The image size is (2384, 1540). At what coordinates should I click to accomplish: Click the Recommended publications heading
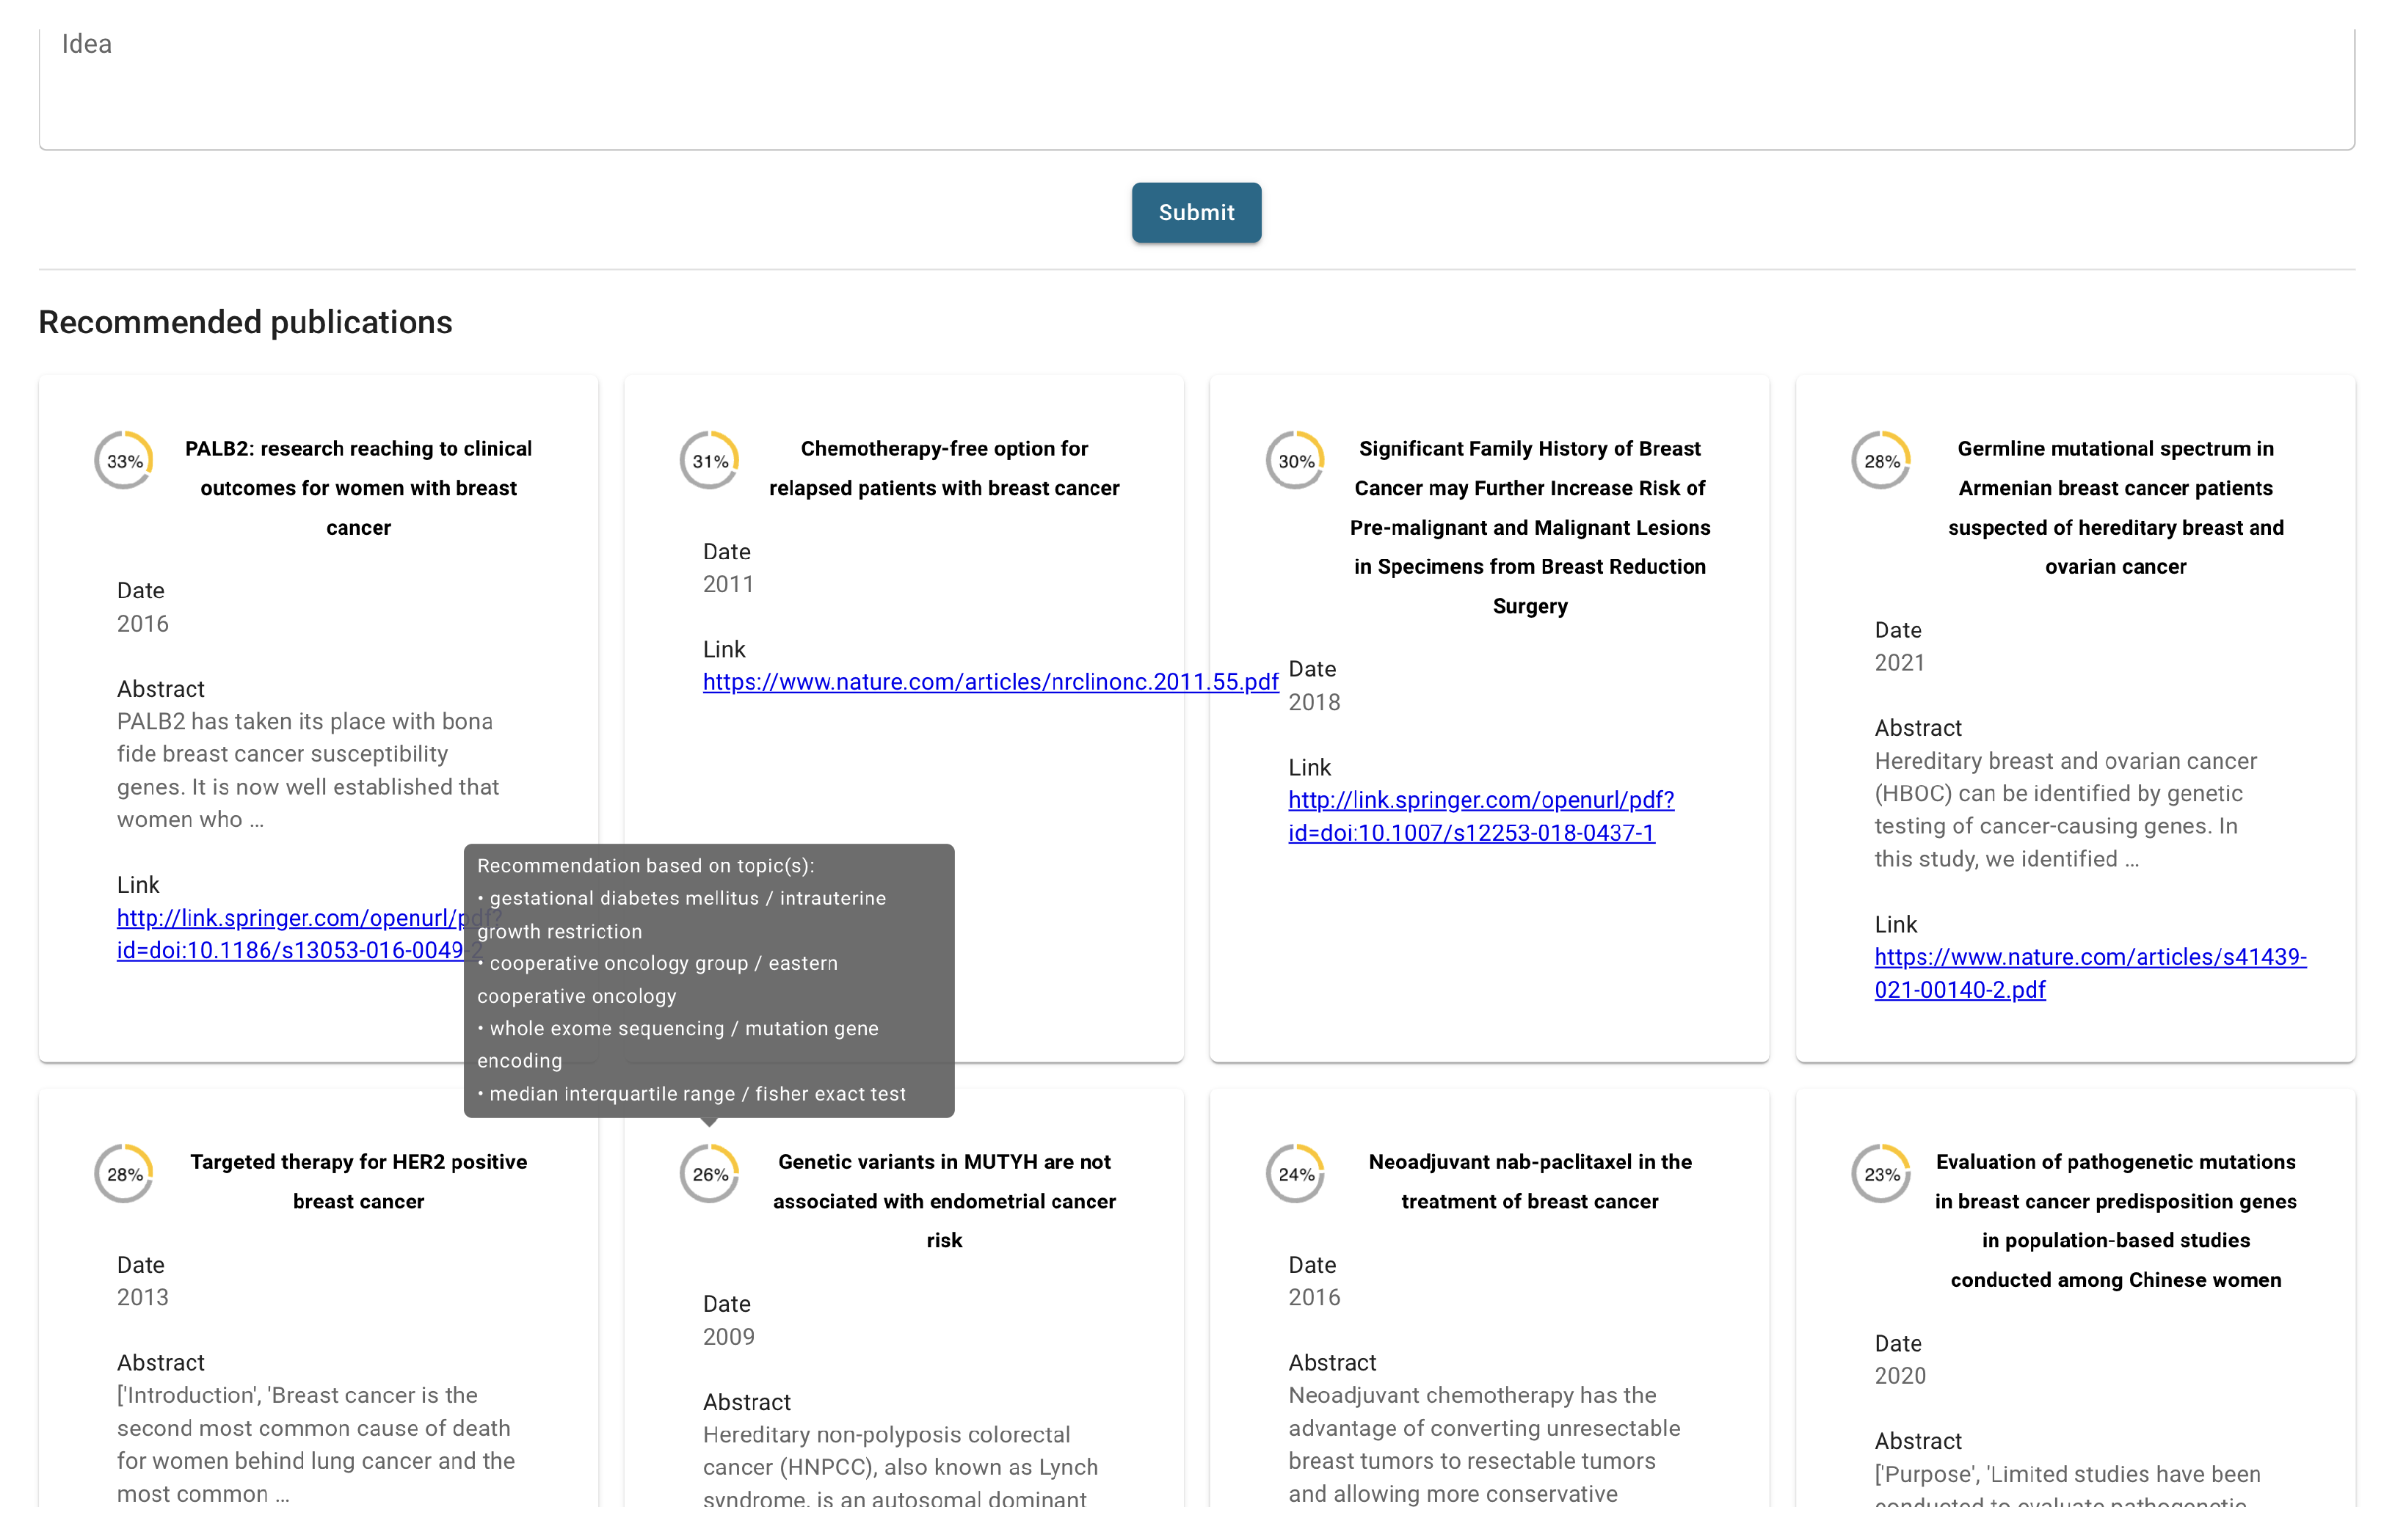pyautogui.click(x=245, y=322)
